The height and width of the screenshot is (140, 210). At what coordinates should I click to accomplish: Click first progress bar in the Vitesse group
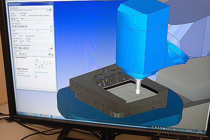pyautogui.click(x=29, y=21)
